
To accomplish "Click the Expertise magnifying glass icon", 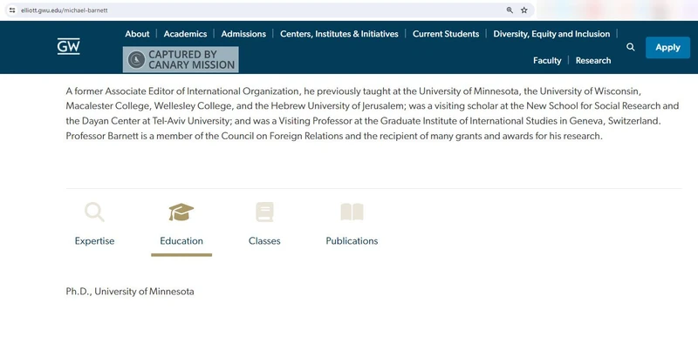I will click(x=94, y=212).
